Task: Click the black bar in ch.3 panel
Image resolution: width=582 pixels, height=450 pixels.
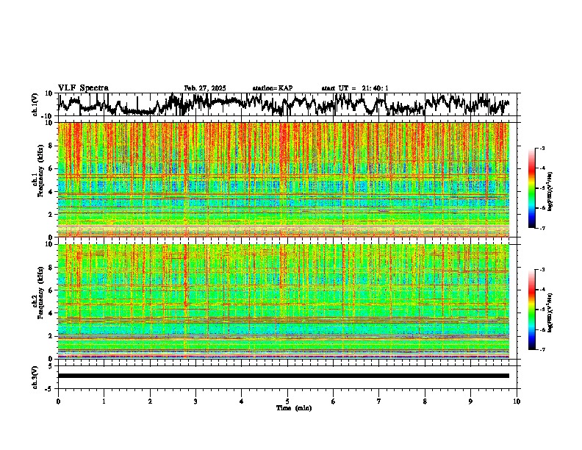Action: (x=284, y=376)
